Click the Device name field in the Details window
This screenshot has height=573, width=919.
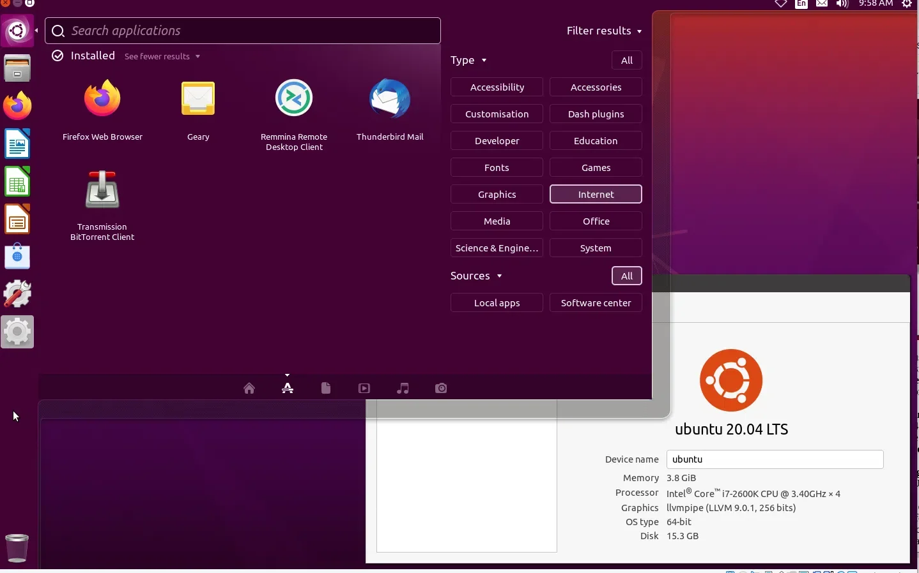pos(775,459)
